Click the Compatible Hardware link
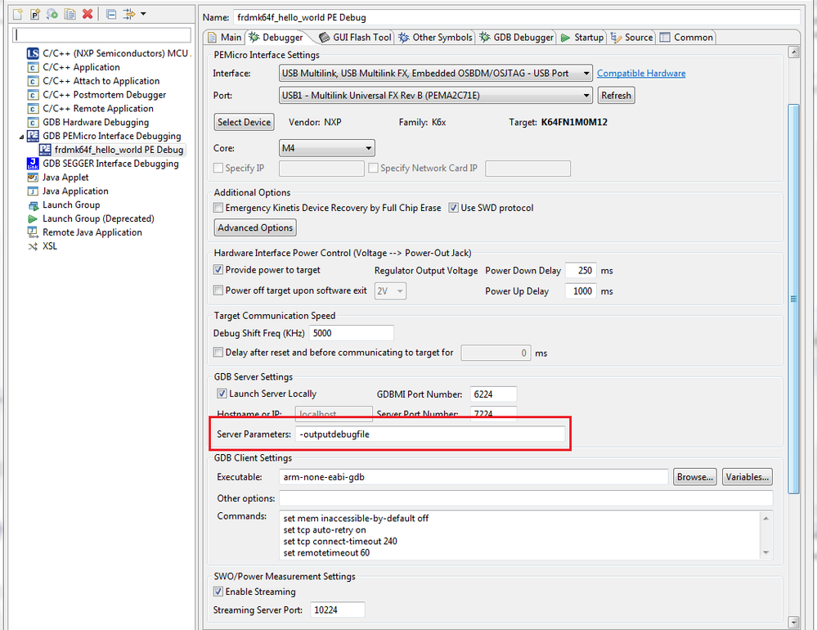The height and width of the screenshot is (630, 817). click(641, 72)
